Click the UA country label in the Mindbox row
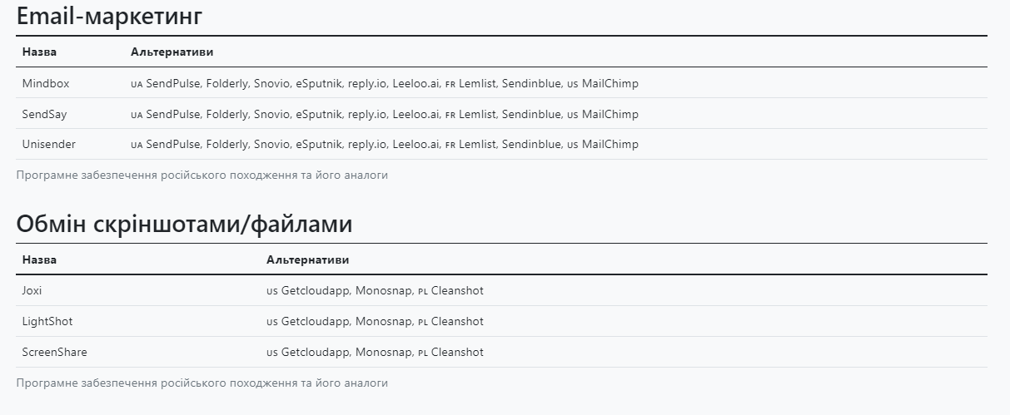The image size is (1010, 415). point(137,84)
